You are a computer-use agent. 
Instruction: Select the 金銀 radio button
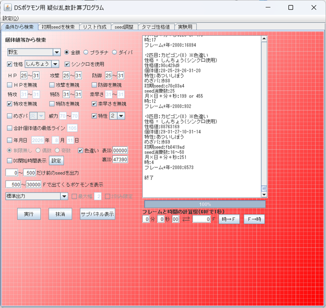point(67,52)
